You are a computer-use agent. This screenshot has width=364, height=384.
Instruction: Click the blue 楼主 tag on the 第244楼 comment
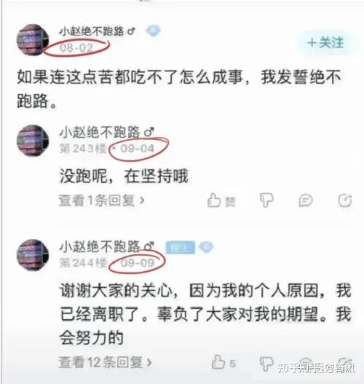(x=181, y=247)
